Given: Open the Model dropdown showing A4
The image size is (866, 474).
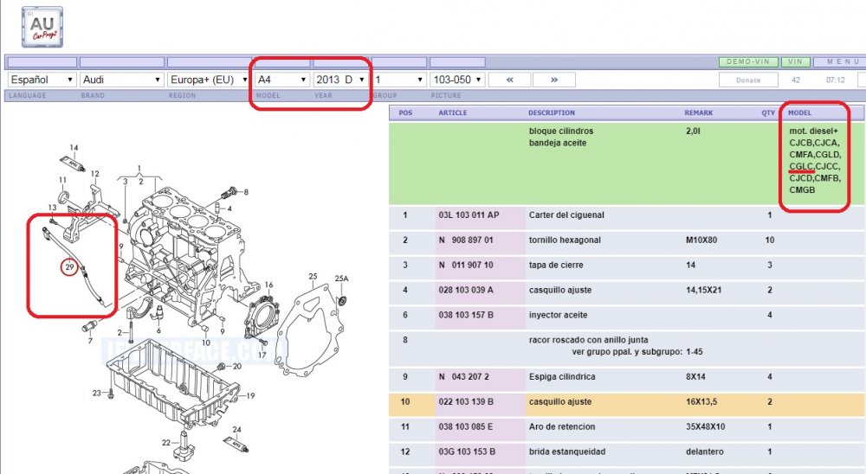Looking at the screenshot, I should pos(281,80).
